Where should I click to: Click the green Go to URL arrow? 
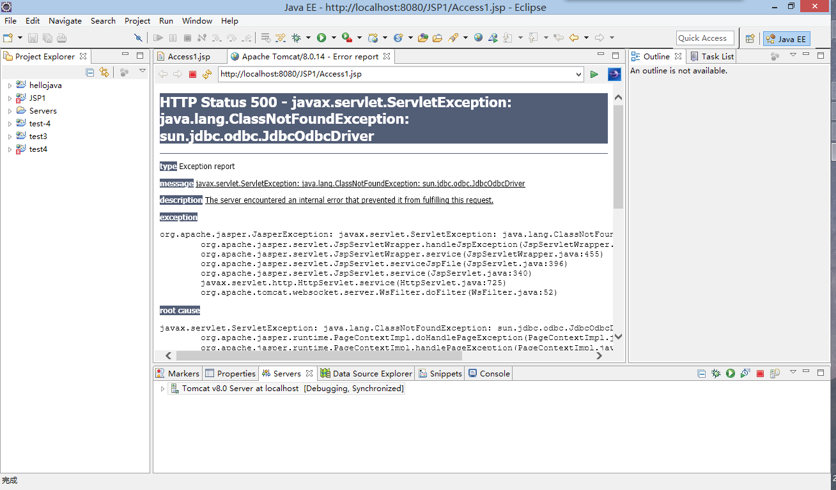pyautogui.click(x=594, y=75)
